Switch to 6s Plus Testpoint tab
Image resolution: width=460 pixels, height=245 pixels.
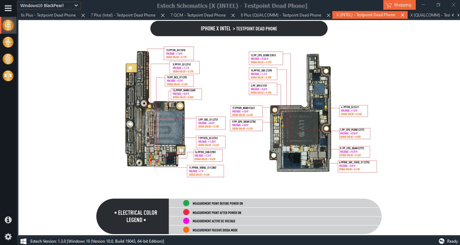click(x=48, y=15)
